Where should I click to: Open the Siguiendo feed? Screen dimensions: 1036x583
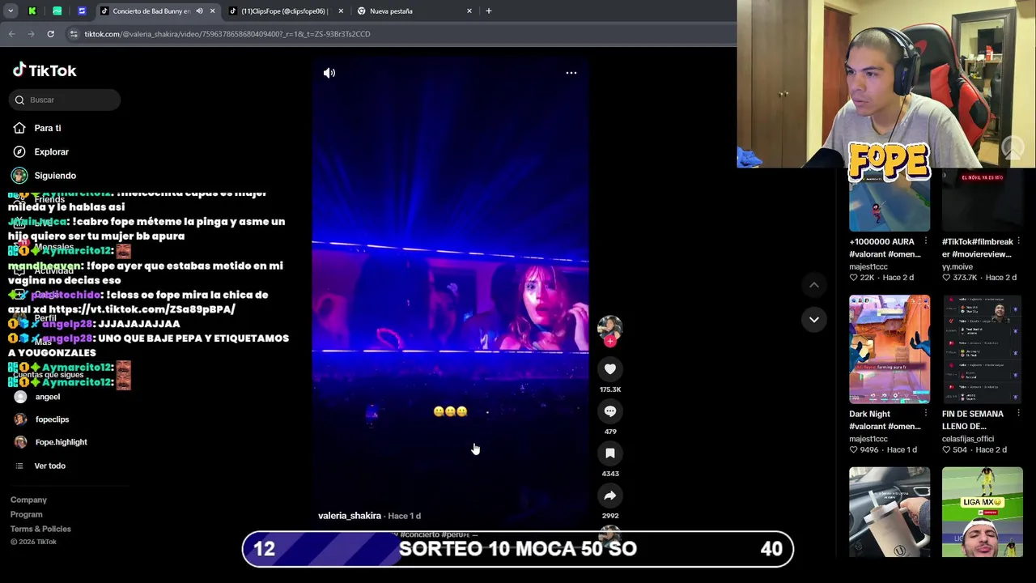(x=55, y=176)
